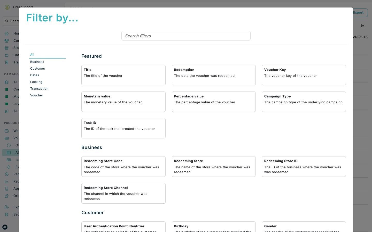This screenshot has width=372, height=232.
Task: Pick the Campaign Type filter card
Action: [304, 102]
